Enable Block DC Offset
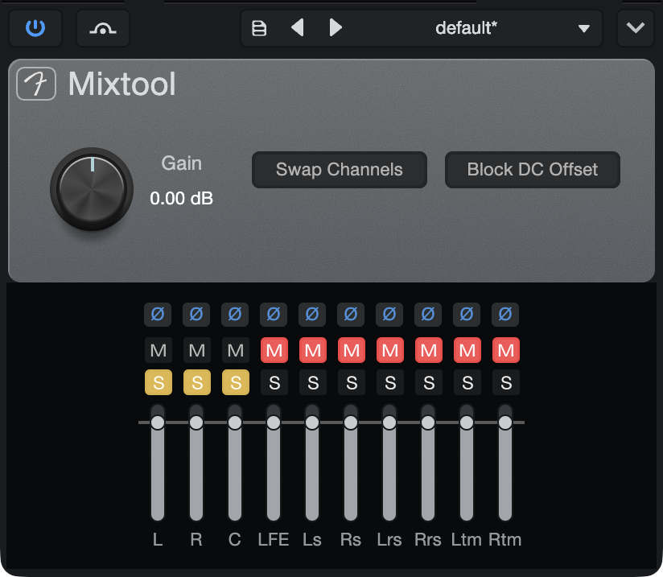This screenshot has width=663, height=577. (x=533, y=170)
